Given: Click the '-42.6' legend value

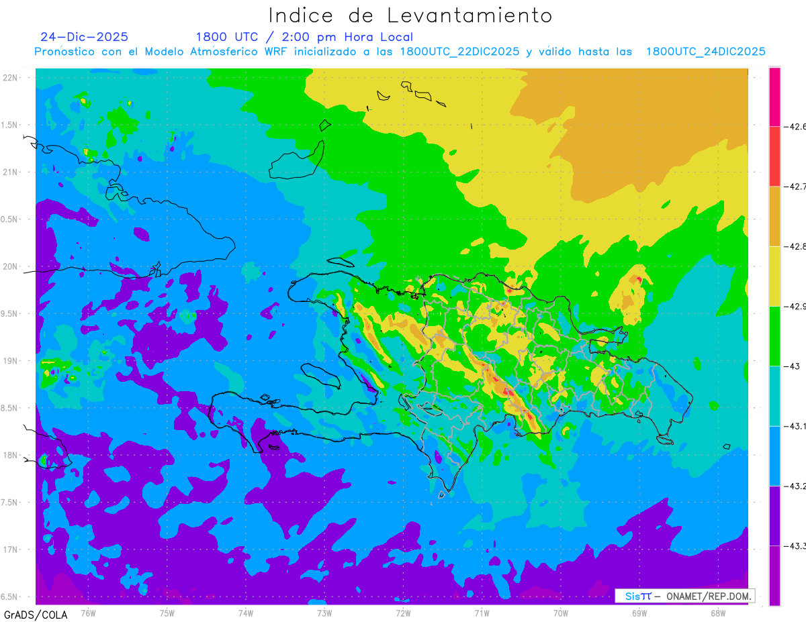Looking at the screenshot, I should coord(797,126).
